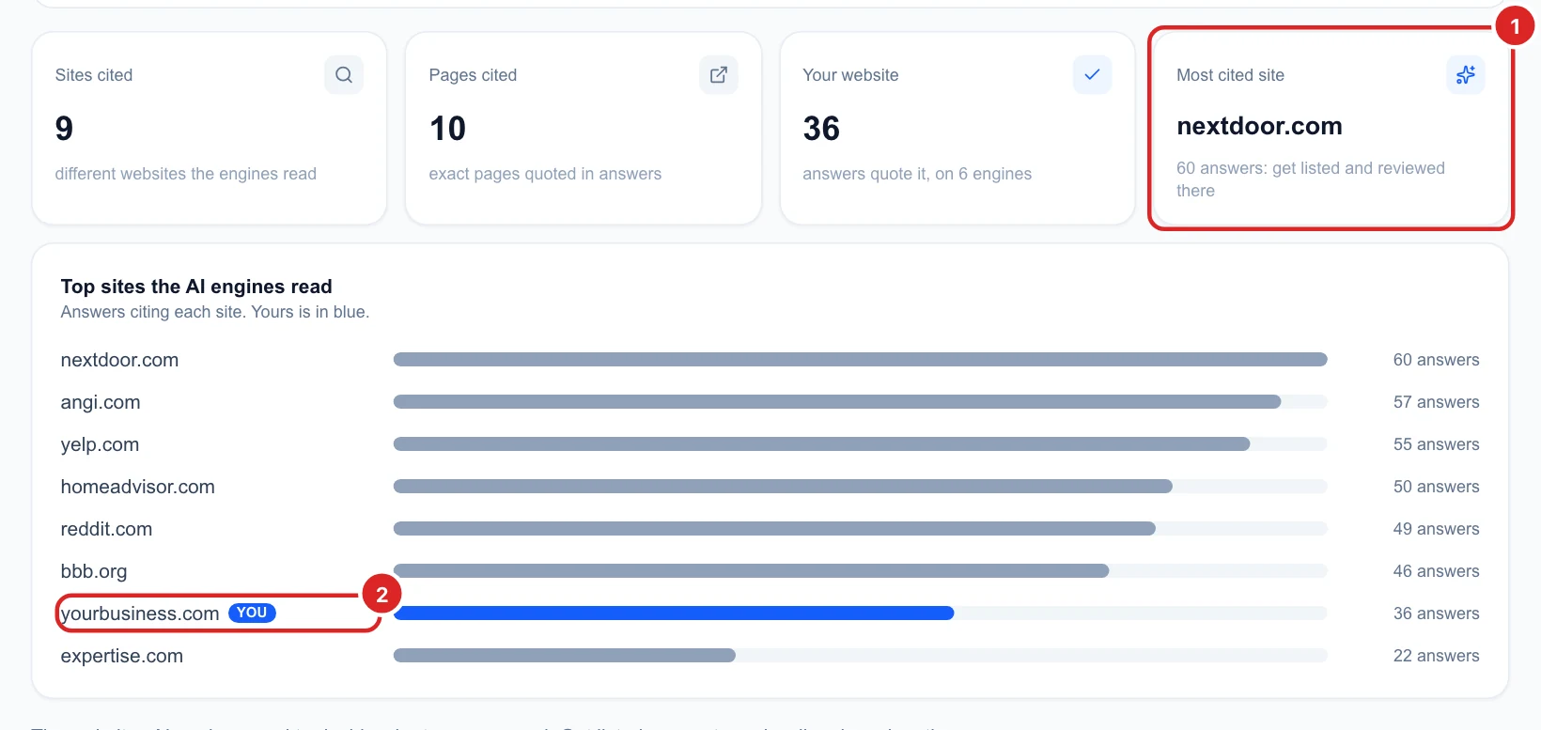This screenshot has width=1541, height=730.
Task: Click the '60 answers' count
Action: pos(1436,360)
